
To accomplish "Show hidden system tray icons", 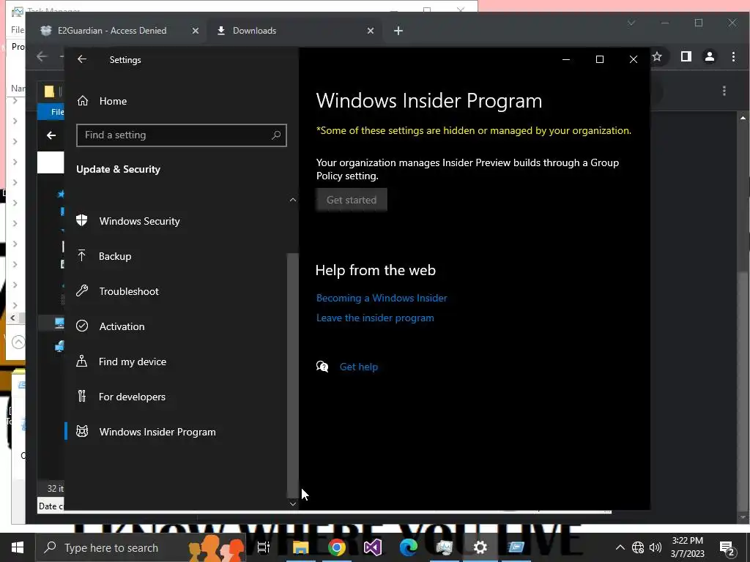I will point(620,547).
